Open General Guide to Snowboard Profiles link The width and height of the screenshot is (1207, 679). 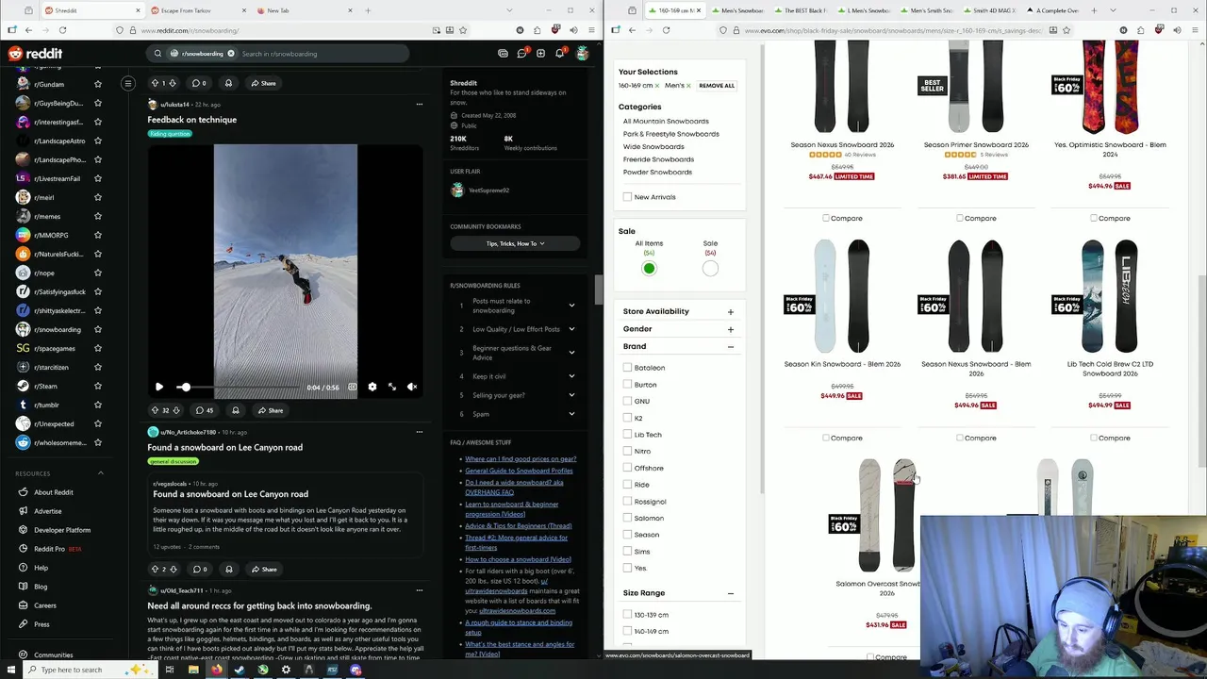pos(519,471)
